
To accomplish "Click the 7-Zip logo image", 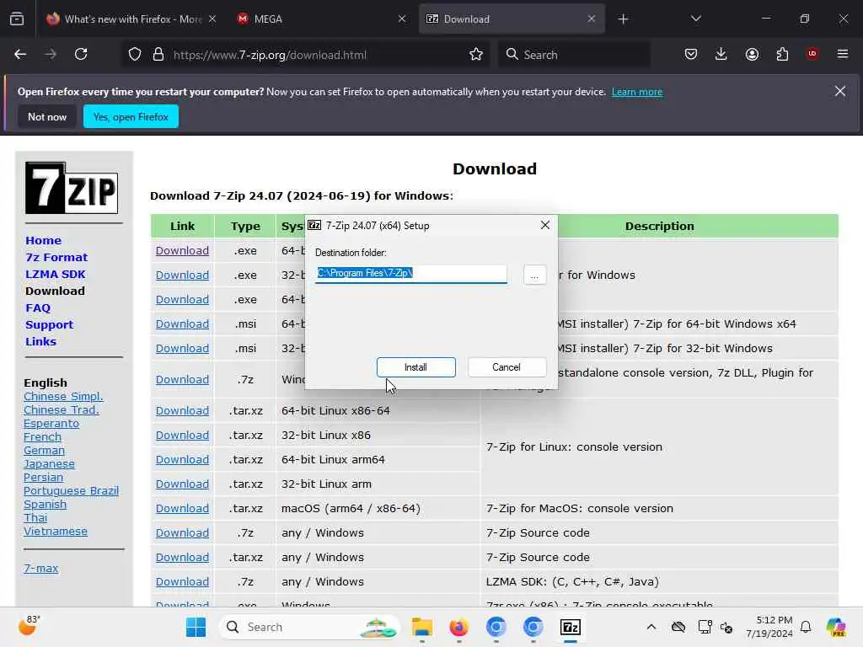I will 72,188.
